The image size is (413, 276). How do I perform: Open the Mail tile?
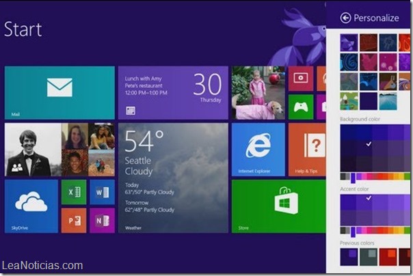(59, 93)
